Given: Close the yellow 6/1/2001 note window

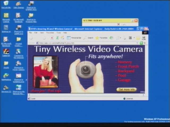Looking at the screenshot, I should 136,20.
